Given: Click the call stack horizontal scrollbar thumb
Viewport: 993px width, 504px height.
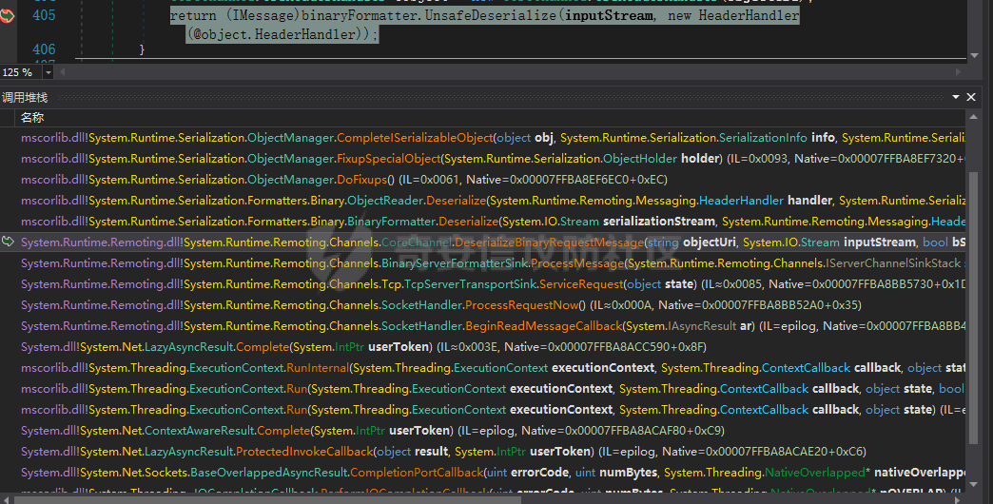Looking at the screenshot, I should pyautogui.click(x=267, y=499).
